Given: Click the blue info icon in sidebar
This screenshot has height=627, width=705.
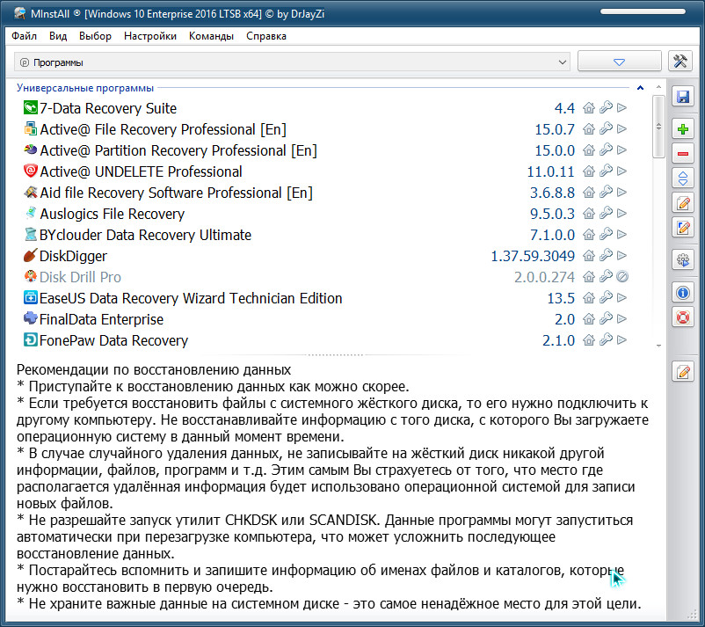Looking at the screenshot, I should [x=682, y=292].
